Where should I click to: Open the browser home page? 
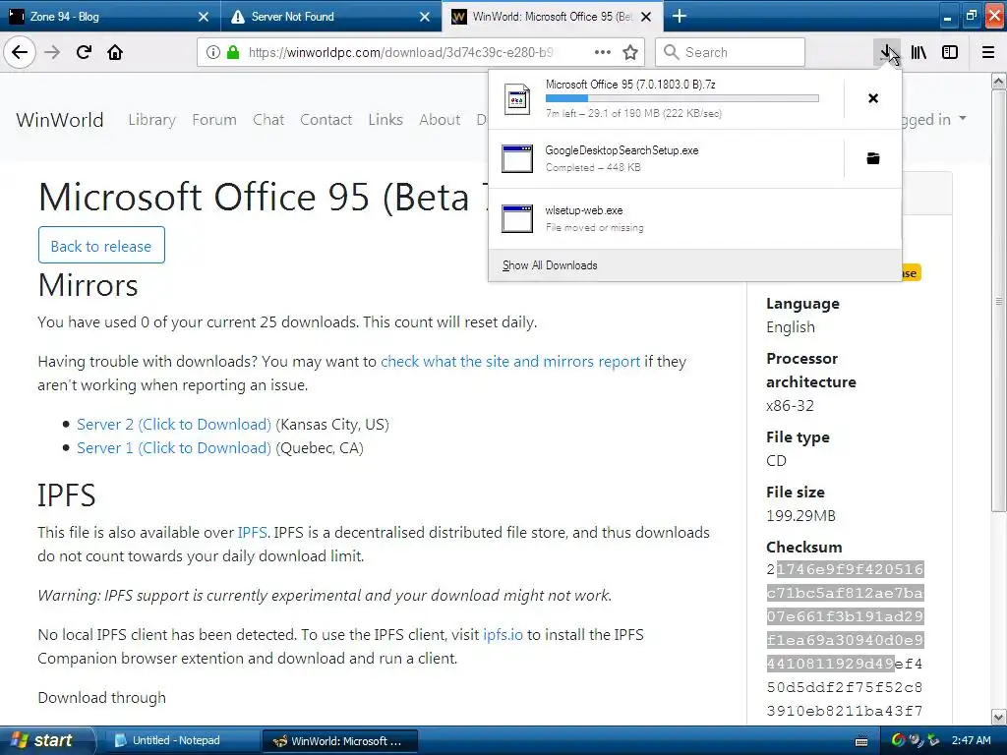[x=115, y=52]
